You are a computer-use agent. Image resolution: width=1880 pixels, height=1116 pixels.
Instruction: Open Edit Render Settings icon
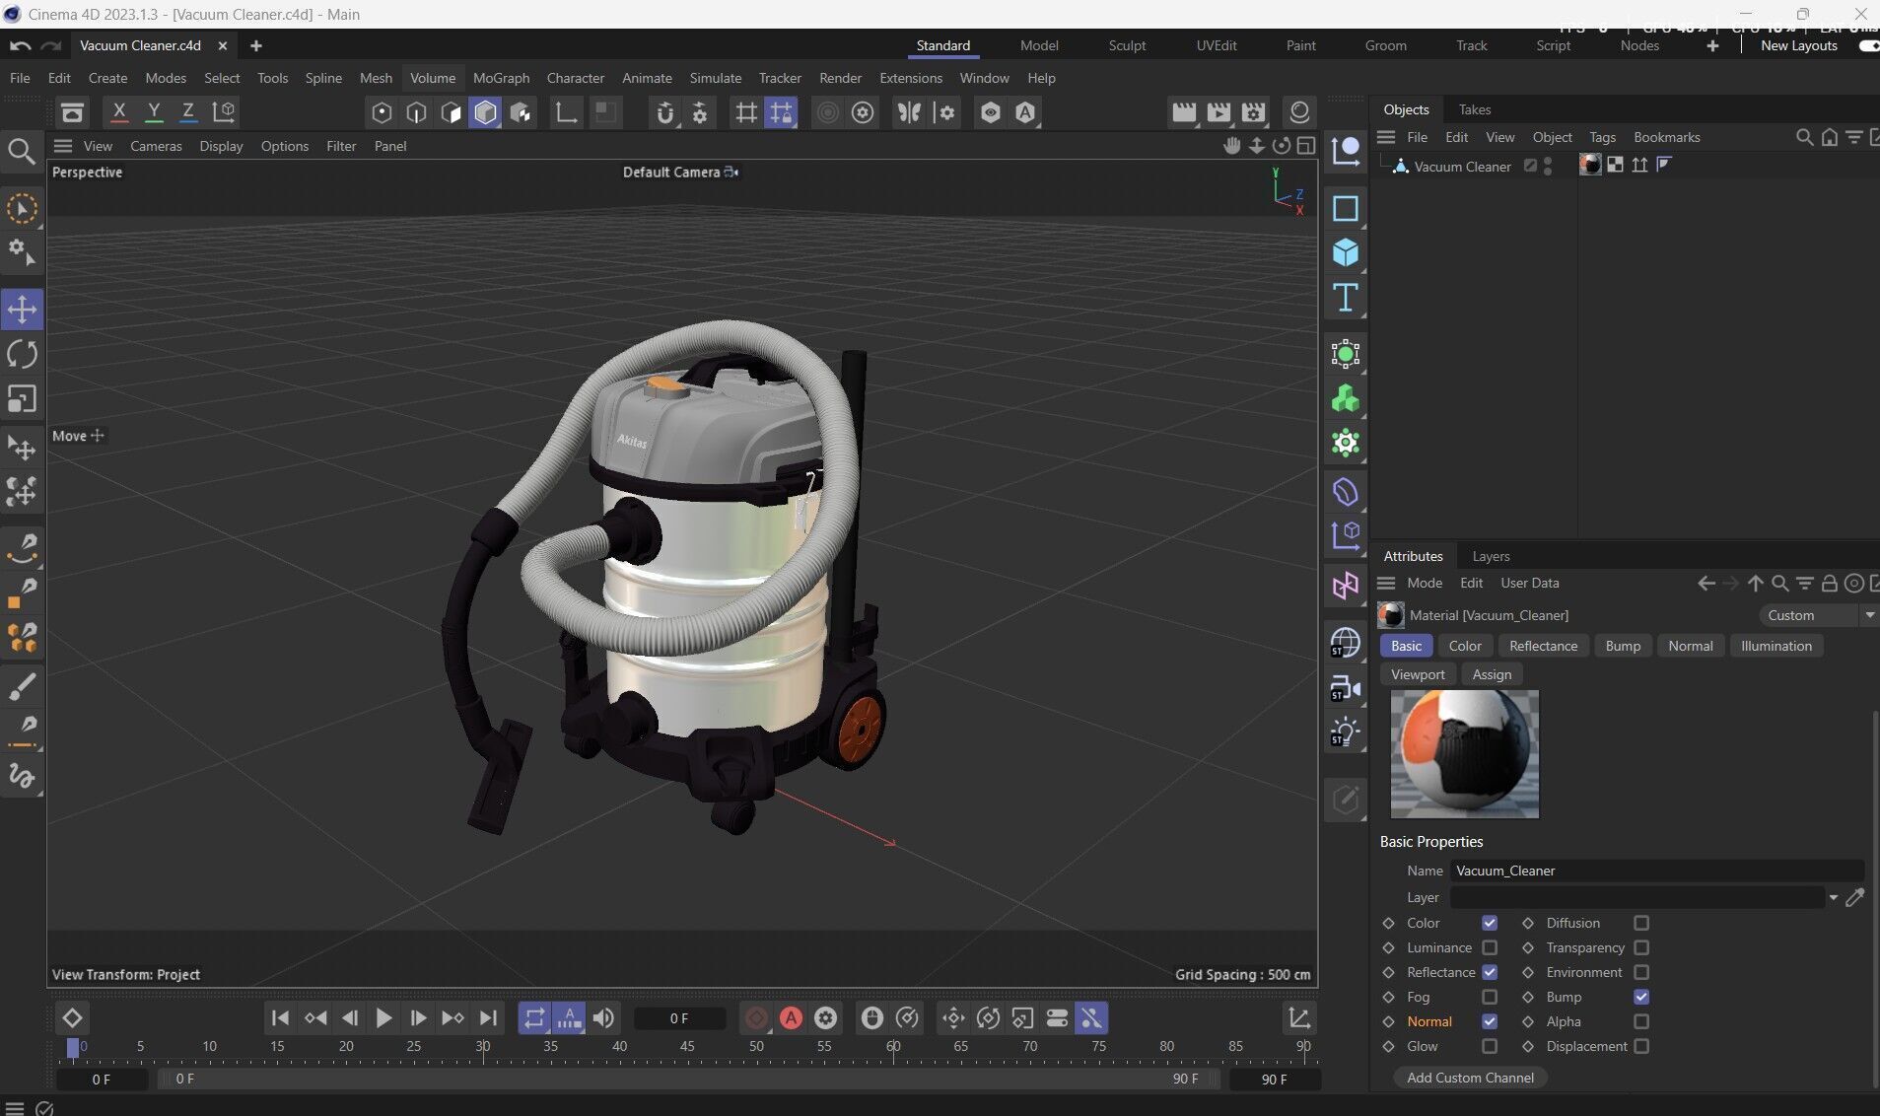[x=1253, y=111]
